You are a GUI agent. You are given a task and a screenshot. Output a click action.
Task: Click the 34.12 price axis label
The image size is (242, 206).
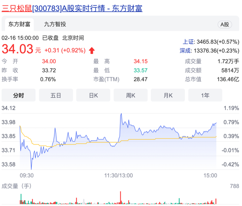pos(9,108)
